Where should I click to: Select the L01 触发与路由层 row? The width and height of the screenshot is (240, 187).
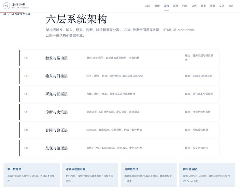[119, 58]
